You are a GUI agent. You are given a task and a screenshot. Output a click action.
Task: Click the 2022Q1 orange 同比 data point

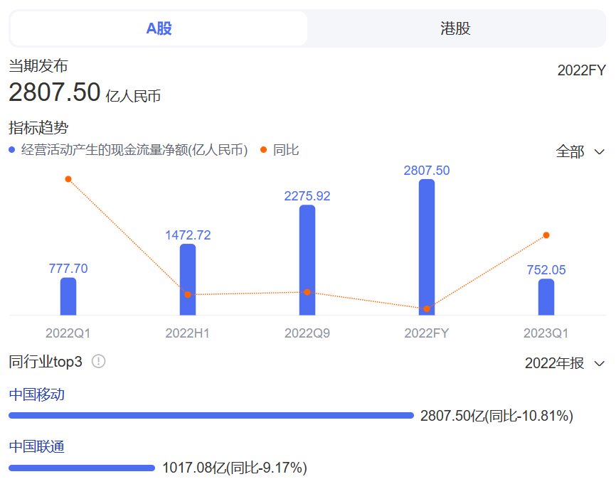pyautogui.click(x=68, y=179)
